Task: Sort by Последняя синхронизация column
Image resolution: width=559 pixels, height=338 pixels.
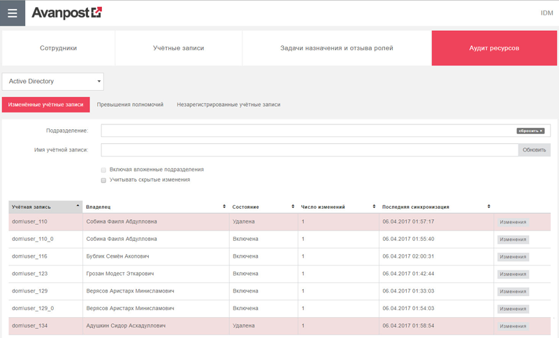Action: click(436, 207)
